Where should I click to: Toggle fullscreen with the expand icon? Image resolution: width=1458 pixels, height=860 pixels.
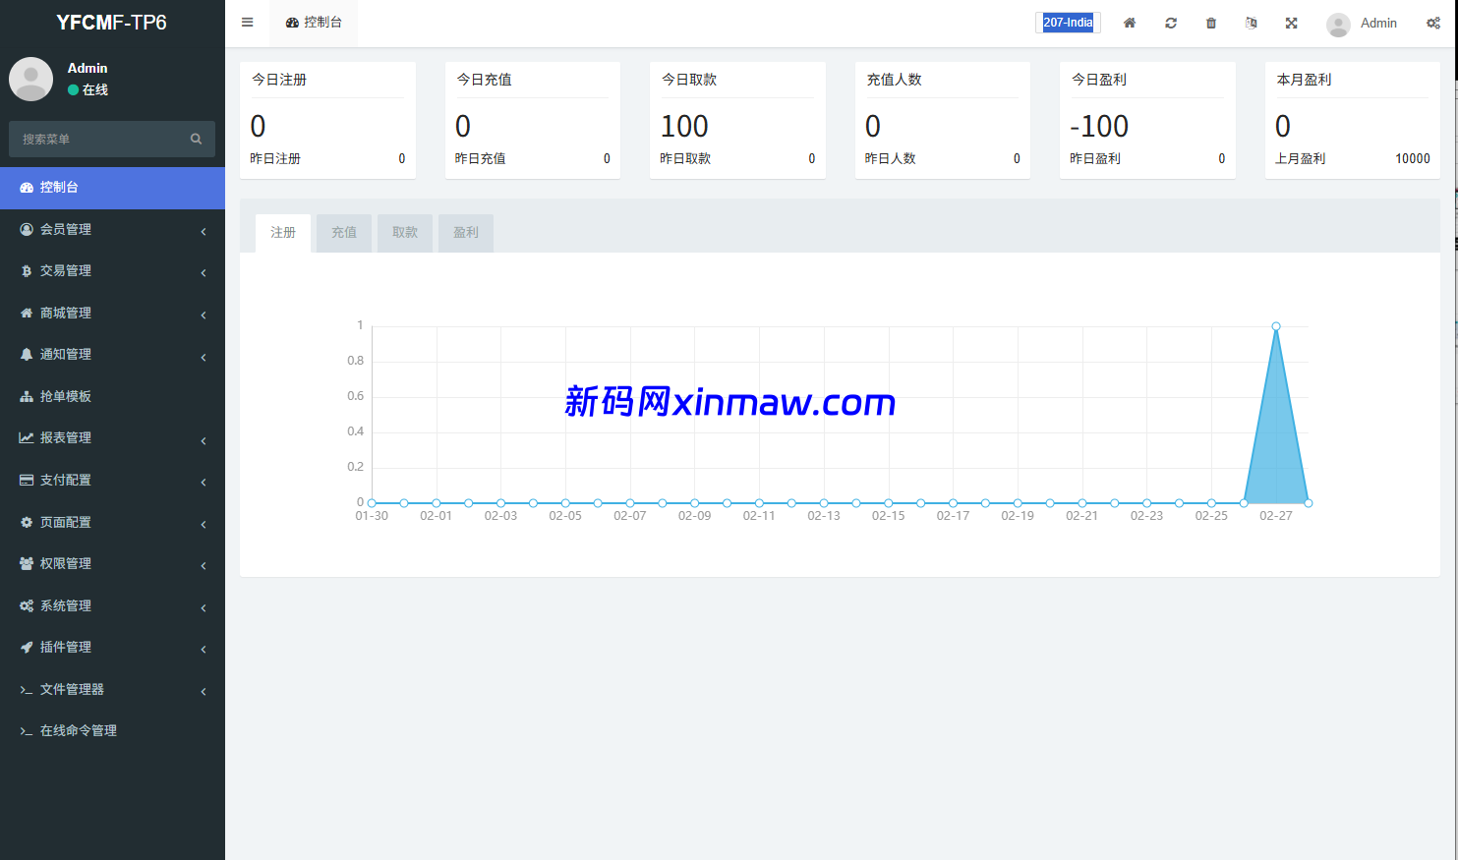pyautogui.click(x=1292, y=23)
